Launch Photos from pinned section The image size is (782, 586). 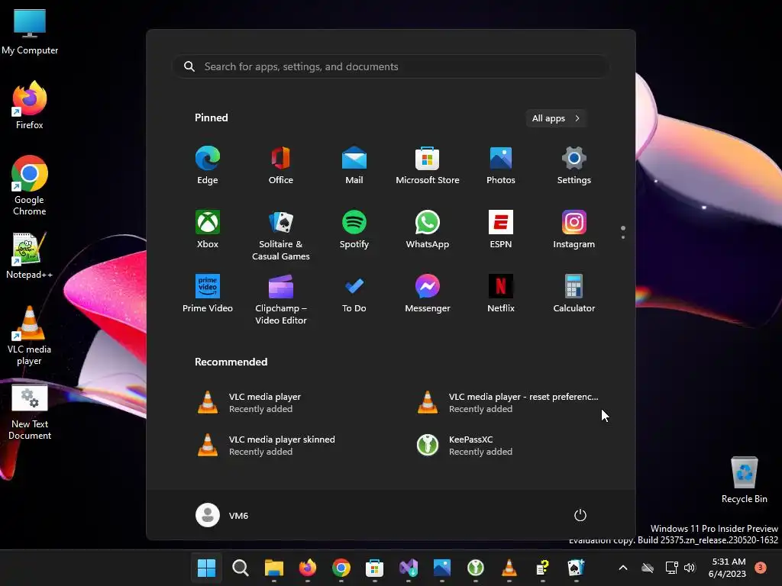click(501, 166)
